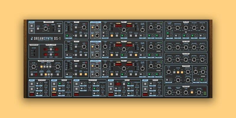
Task: Open the Reverb type selector display
Action: coord(145,95)
